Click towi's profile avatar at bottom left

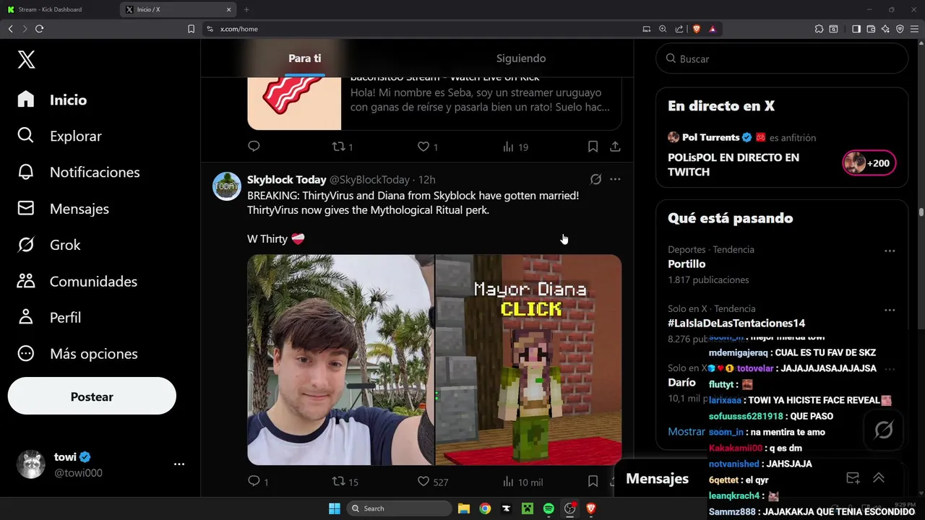click(x=31, y=464)
